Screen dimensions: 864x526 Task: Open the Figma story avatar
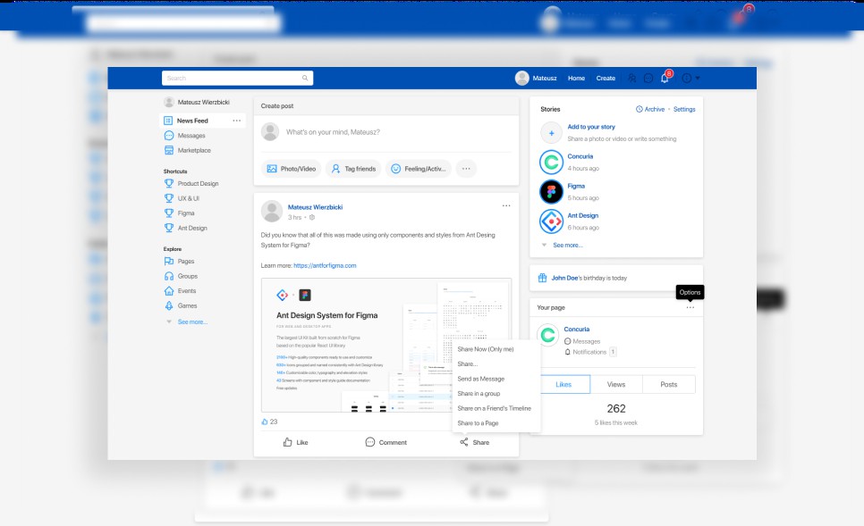[x=551, y=192]
